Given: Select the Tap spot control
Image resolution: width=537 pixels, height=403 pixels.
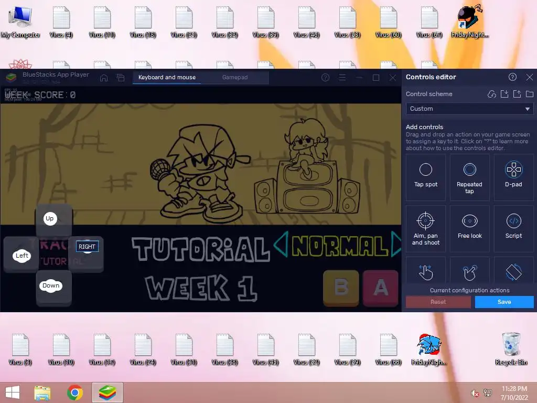Looking at the screenshot, I should click(x=425, y=177).
